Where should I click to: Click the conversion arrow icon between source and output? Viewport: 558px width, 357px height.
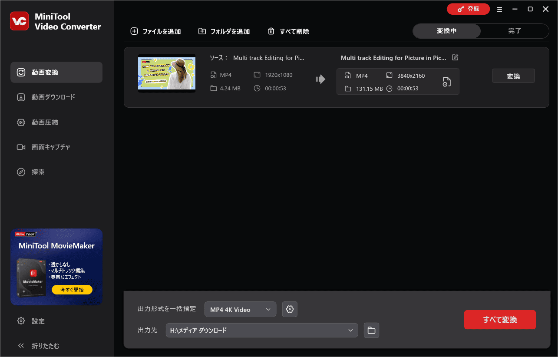(x=320, y=79)
